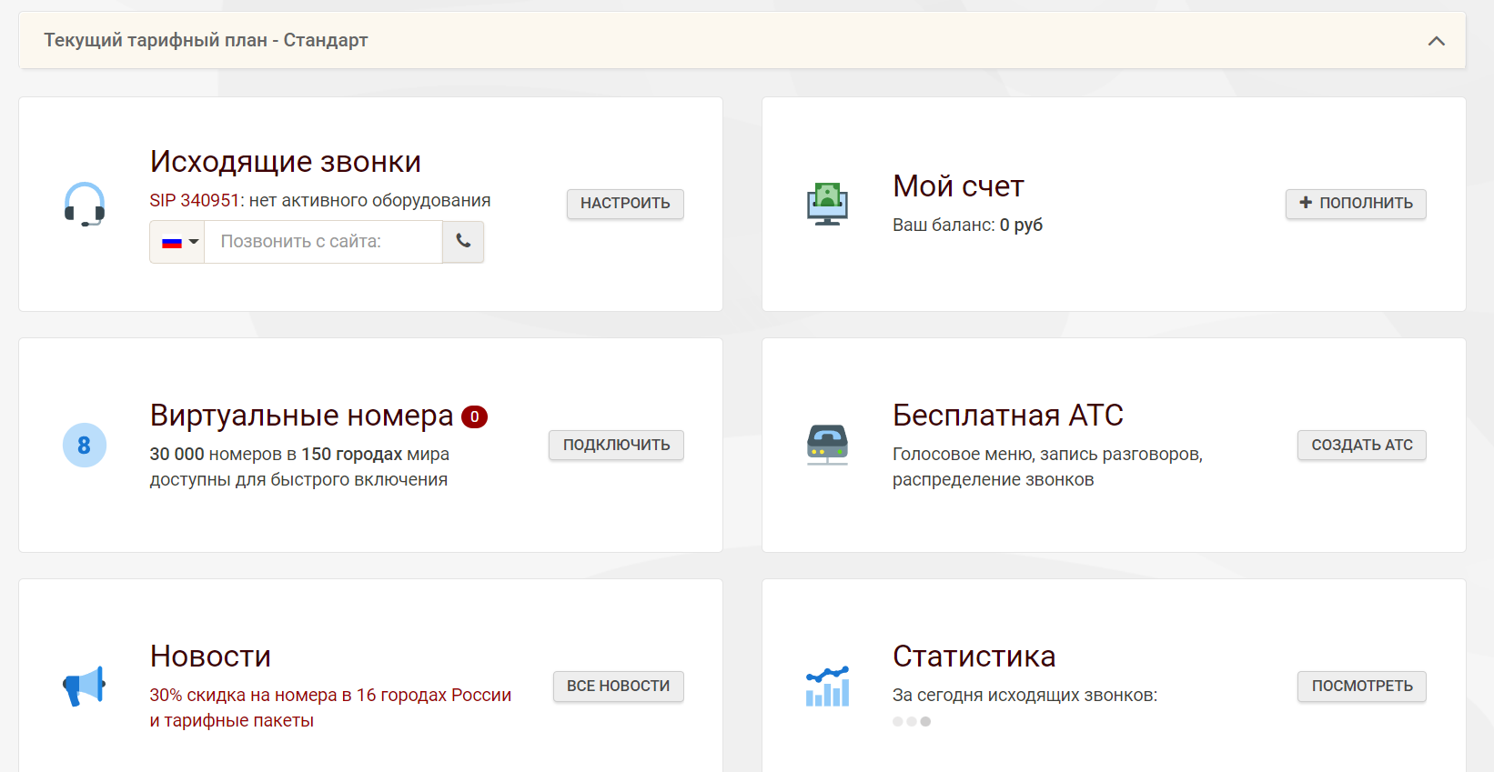
Task: Focus the 'Позвонить с сайта' phone input
Action: tap(323, 242)
